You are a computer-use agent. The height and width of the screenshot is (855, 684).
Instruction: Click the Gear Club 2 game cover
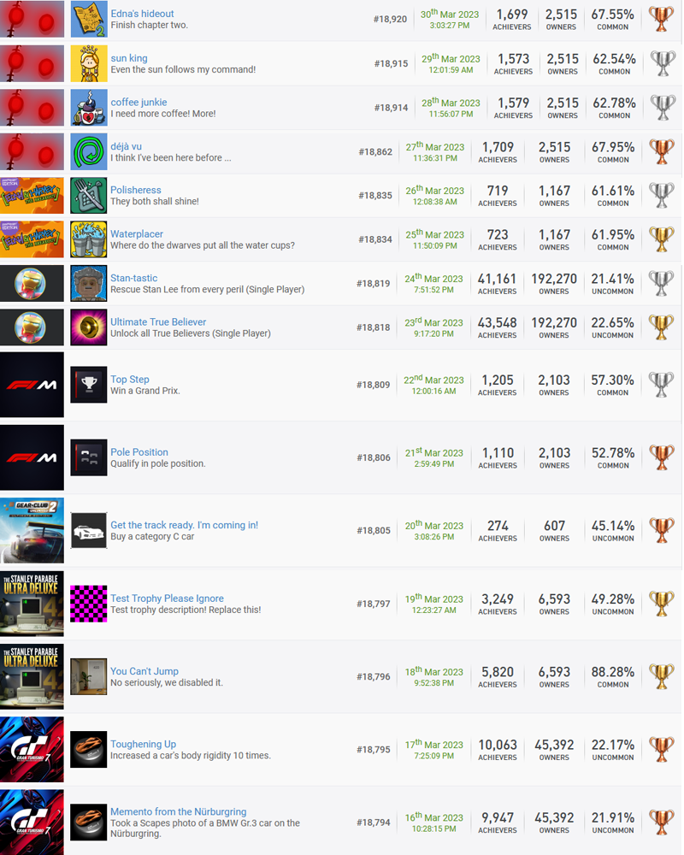(x=32, y=530)
